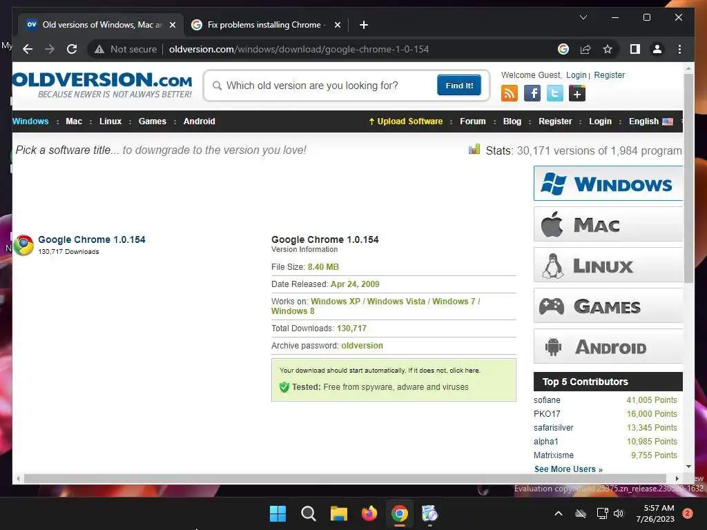Reload the page with the refresh icon
Screen dimensions: 707x530
[72, 49]
